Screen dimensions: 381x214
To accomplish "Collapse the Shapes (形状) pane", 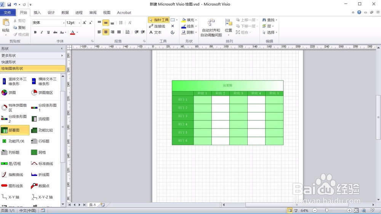I will (x=62, y=49).
